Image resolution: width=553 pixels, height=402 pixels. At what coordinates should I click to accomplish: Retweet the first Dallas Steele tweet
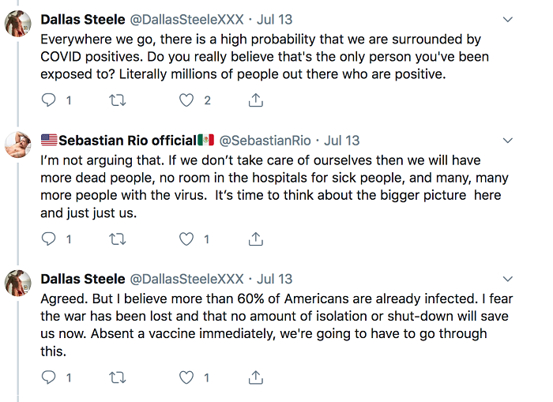pos(118,100)
